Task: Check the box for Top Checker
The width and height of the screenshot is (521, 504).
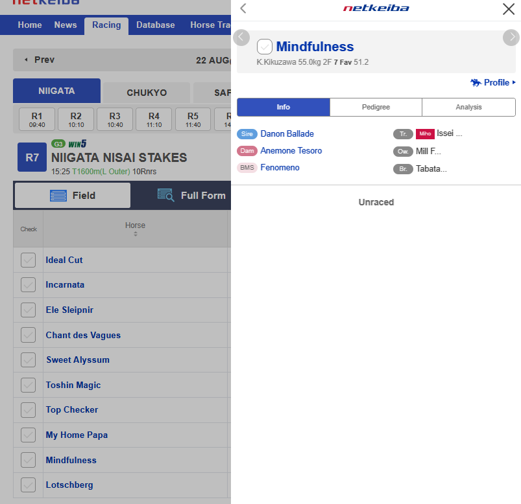Action: [29, 410]
